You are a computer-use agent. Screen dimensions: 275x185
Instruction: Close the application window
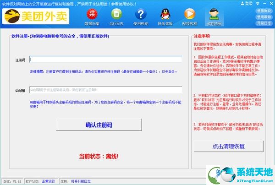point(271,4)
